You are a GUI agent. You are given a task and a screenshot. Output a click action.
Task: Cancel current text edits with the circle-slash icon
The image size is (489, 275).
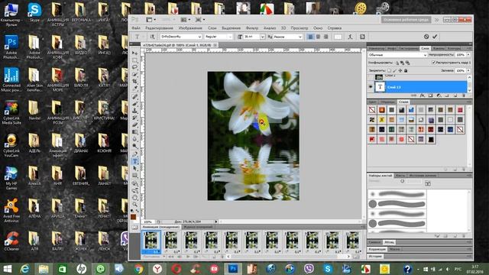(426, 37)
